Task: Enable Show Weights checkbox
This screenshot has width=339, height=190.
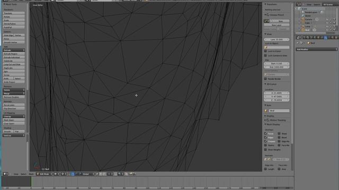Action: pyautogui.click(x=265, y=149)
